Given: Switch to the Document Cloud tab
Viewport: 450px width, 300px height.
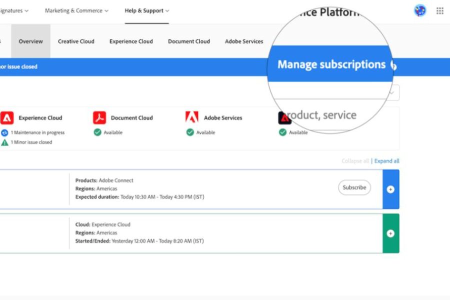Looking at the screenshot, I should 189,41.
